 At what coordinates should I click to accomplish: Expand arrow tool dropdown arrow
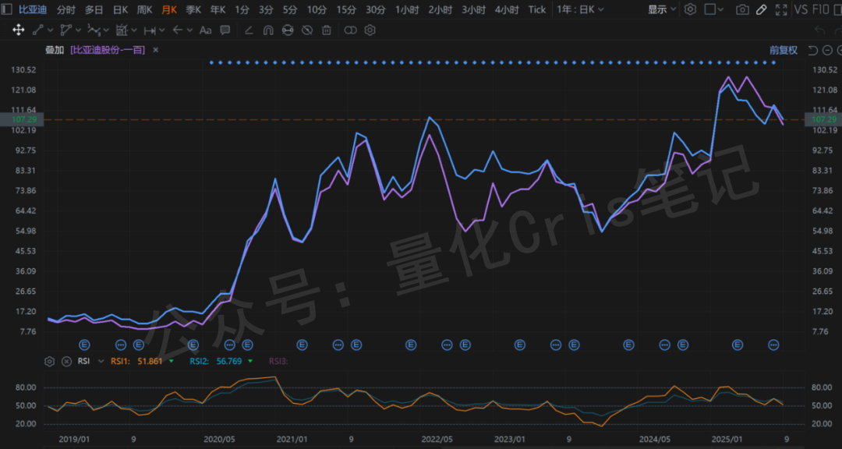click(190, 30)
